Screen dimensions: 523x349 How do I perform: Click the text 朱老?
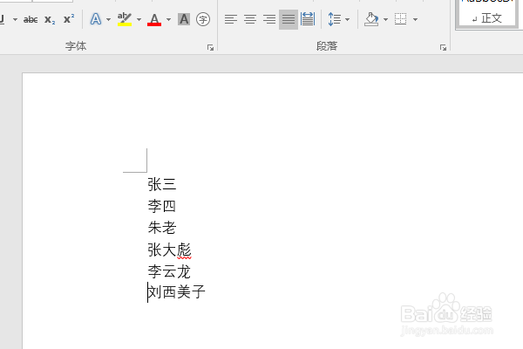pyautogui.click(x=162, y=228)
